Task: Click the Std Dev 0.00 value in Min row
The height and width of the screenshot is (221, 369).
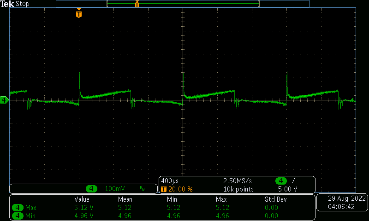Action: point(271,216)
